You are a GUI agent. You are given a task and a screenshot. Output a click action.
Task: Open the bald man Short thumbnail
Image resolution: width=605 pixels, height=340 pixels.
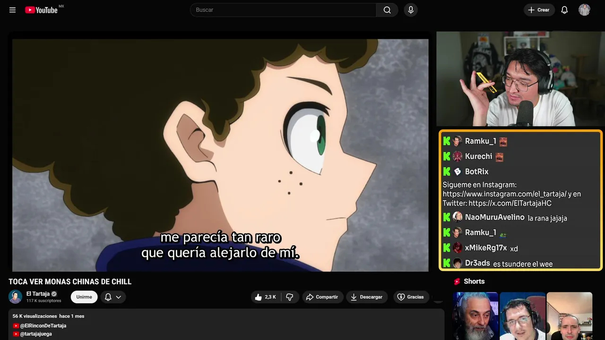pyautogui.click(x=569, y=316)
